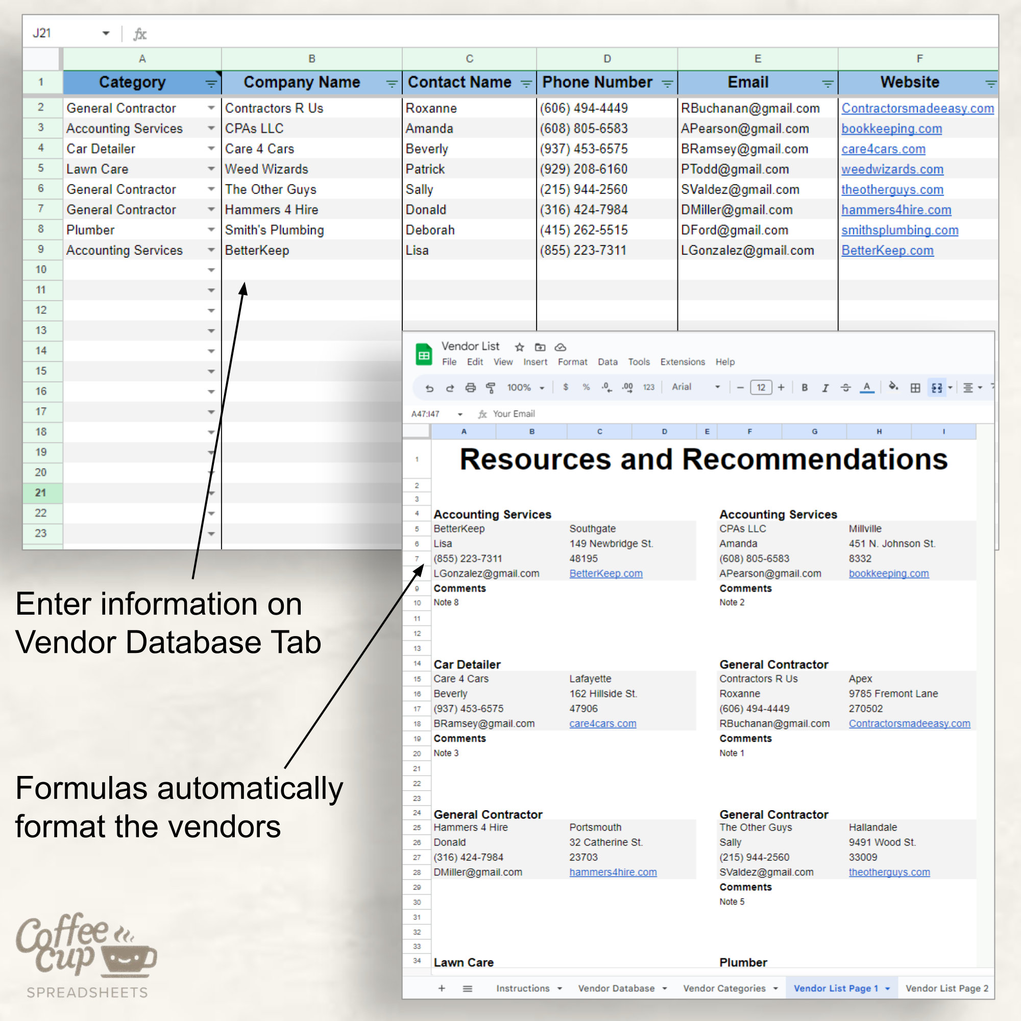Click the Borders icon
This screenshot has height=1021, width=1021.
click(x=915, y=387)
